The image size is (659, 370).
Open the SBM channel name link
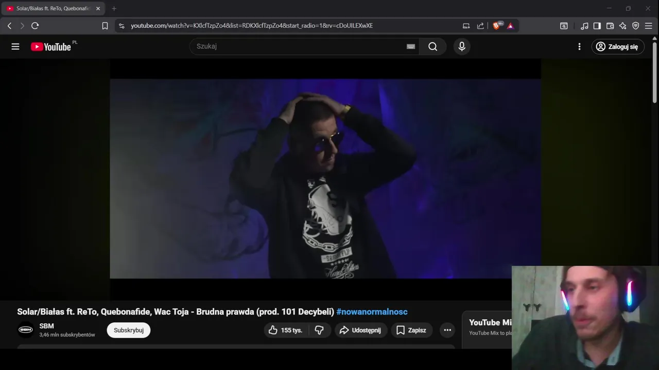[46, 326]
